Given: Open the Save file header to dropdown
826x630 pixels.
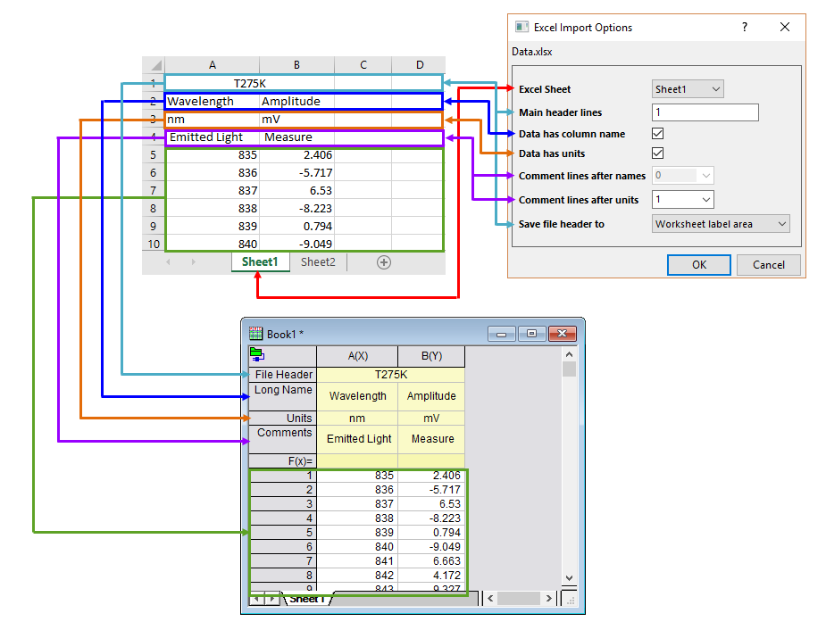Looking at the screenshot, I should 721,224.
